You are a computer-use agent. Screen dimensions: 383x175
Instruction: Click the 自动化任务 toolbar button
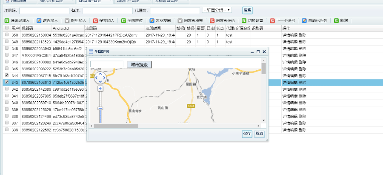(x=314, y=20)
